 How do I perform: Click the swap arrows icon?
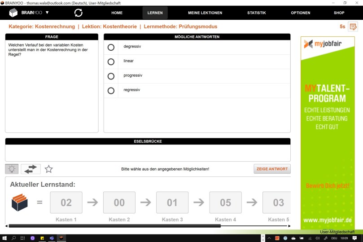tap(31, 169)
